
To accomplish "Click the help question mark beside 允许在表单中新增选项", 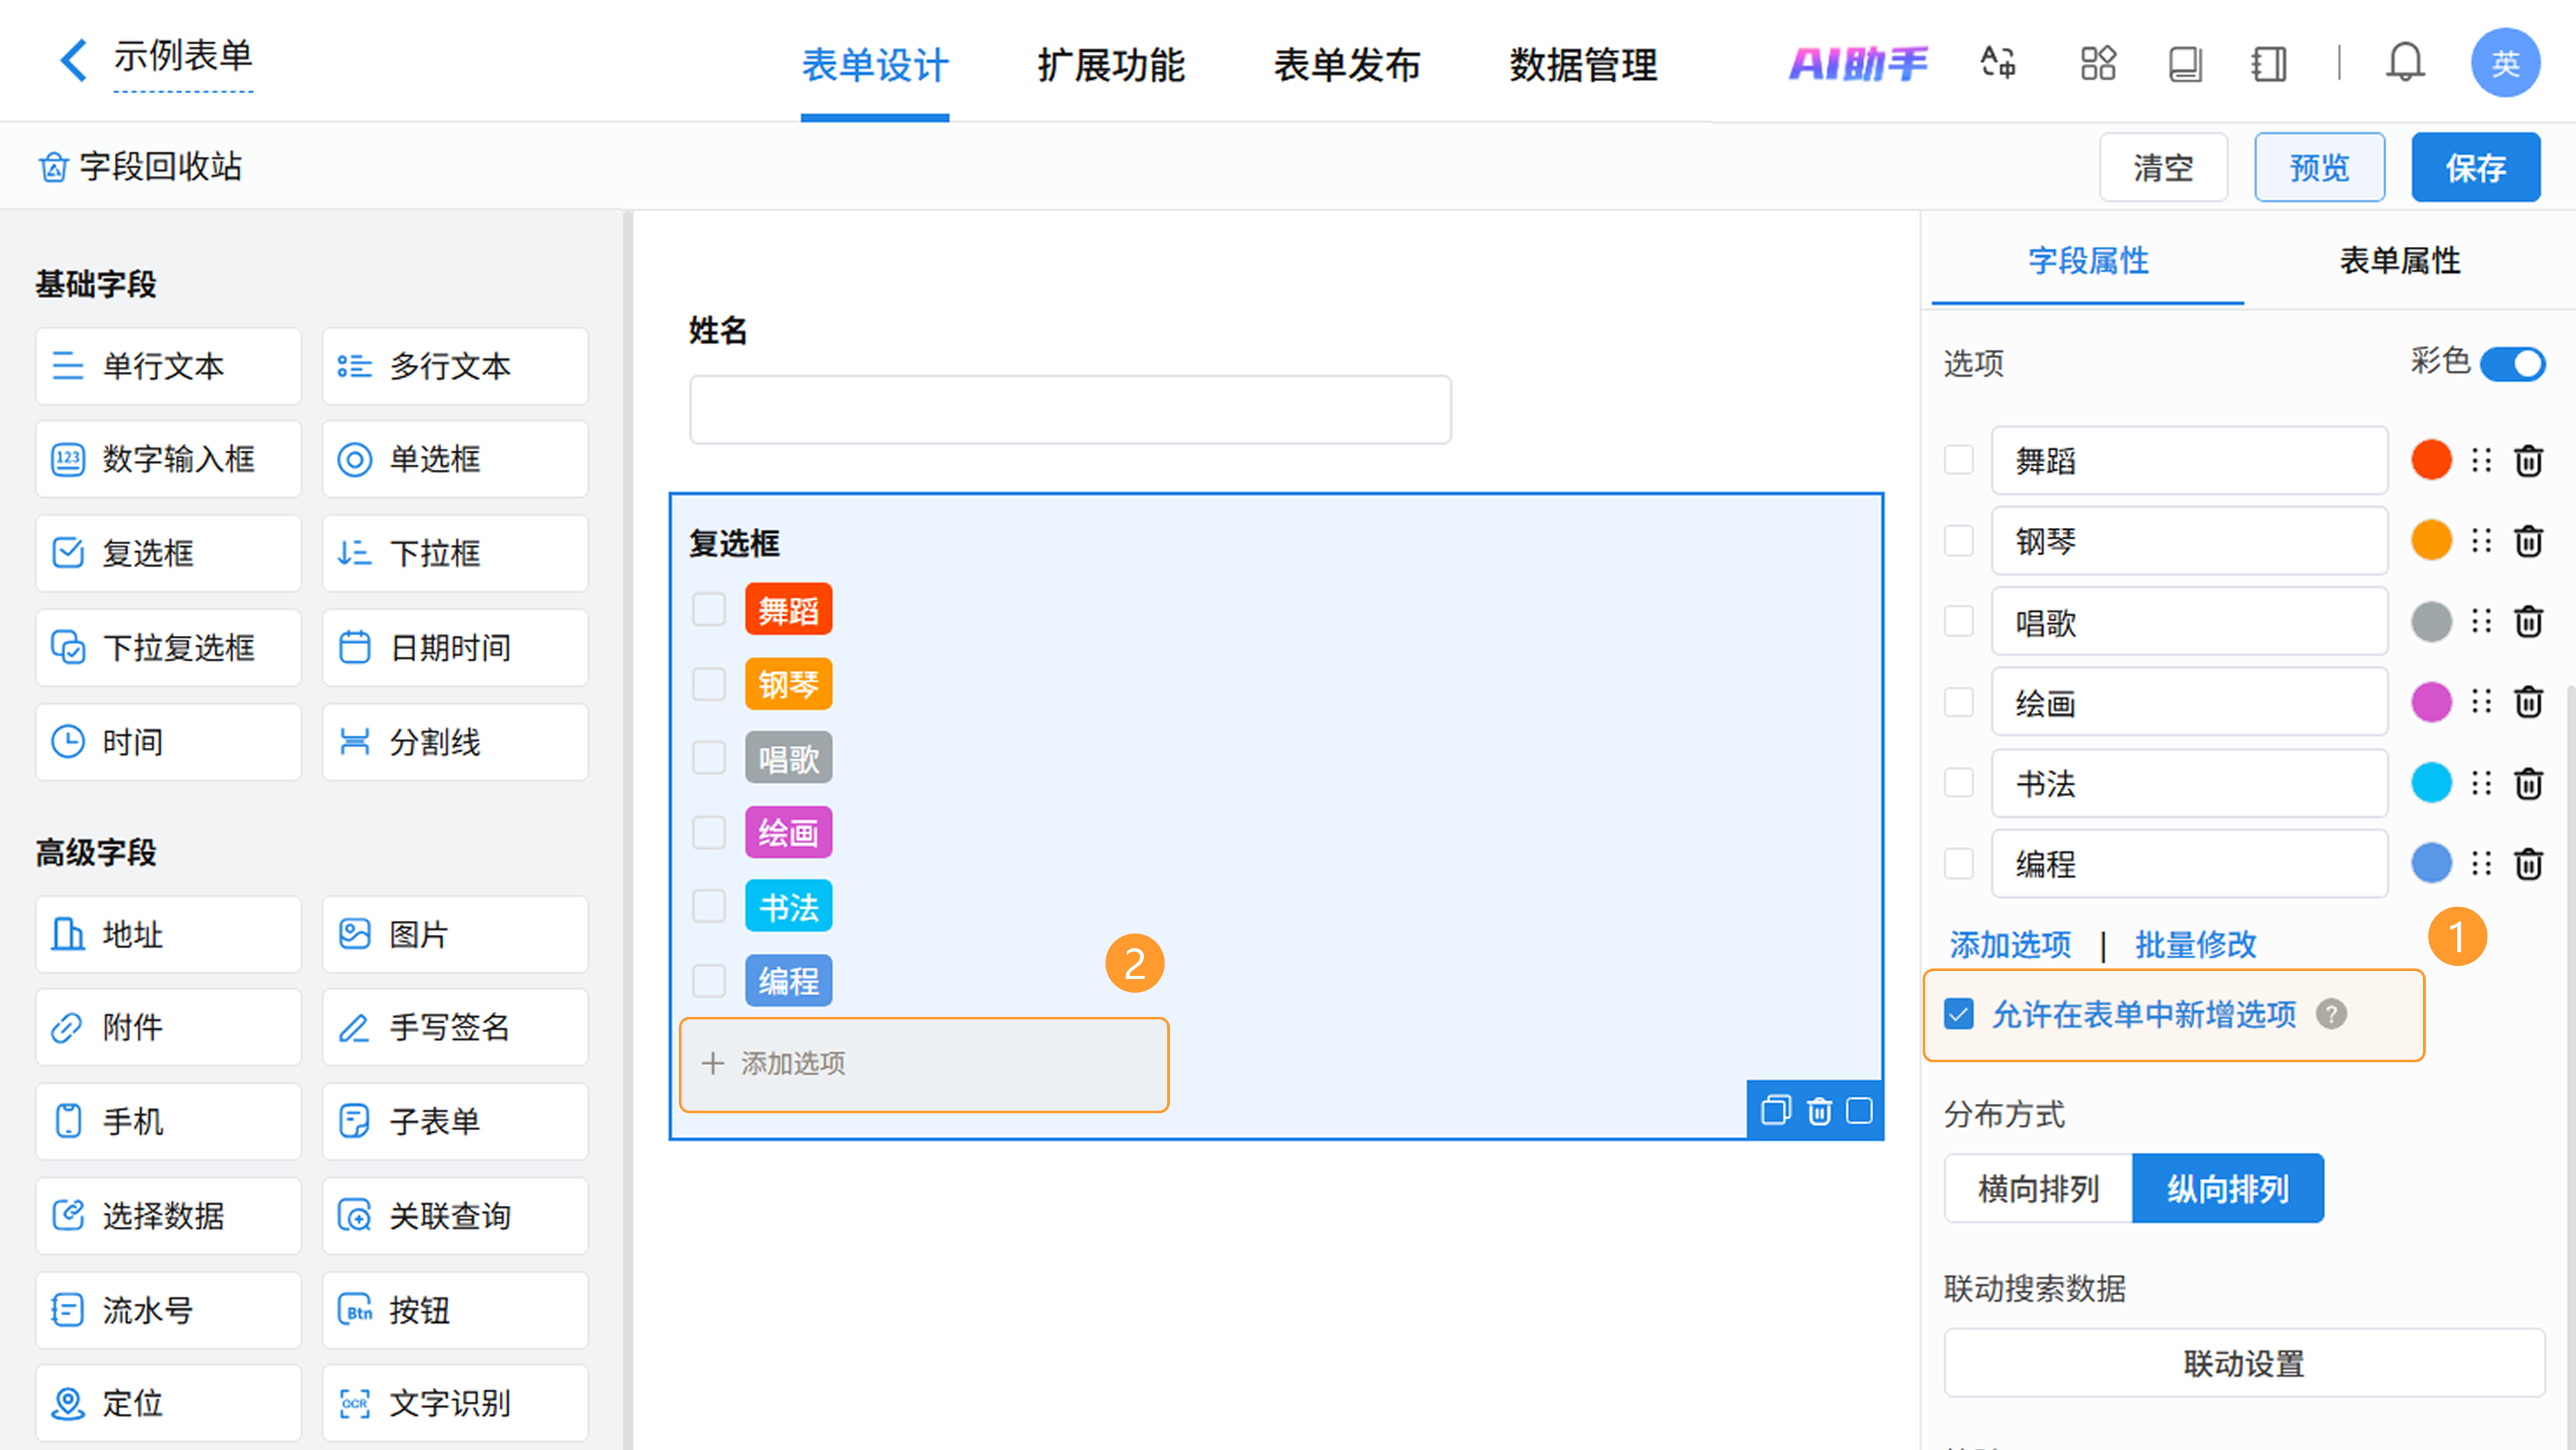I will [x=2331, y=1015].
